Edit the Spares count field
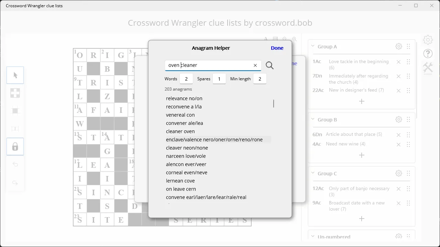The width and height of the screenshot is (440, 247). pos(219,79)
